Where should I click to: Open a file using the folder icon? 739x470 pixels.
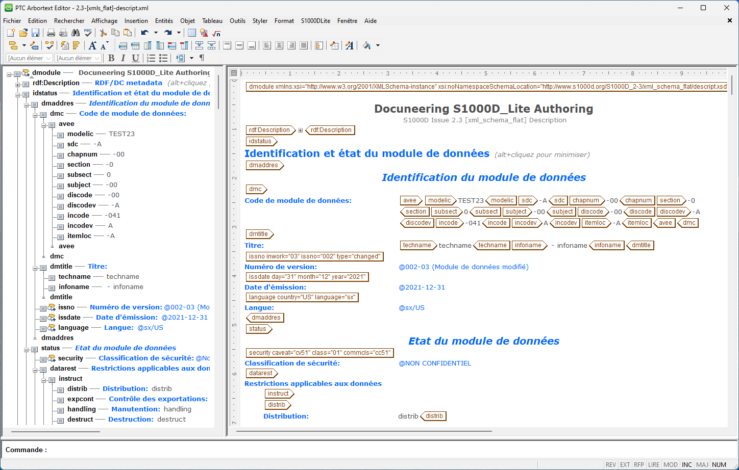(x=23, y=33)
